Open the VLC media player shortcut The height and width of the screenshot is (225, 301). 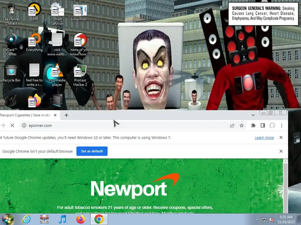(x=57, y=75)
